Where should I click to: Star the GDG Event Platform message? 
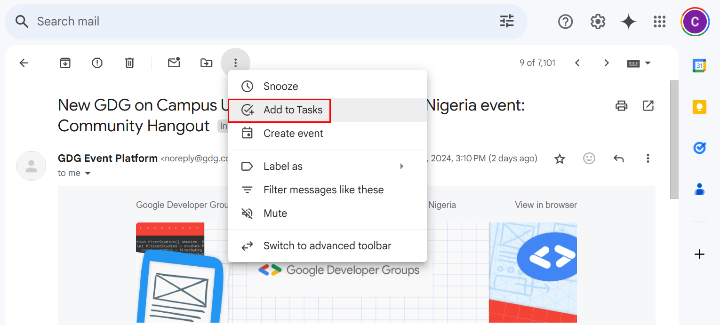pos(560,159)
